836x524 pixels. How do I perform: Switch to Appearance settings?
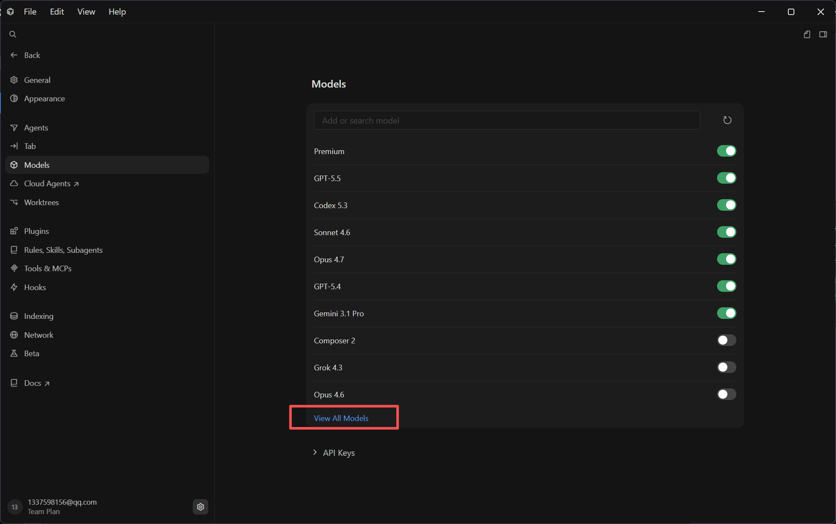[107, 98]
